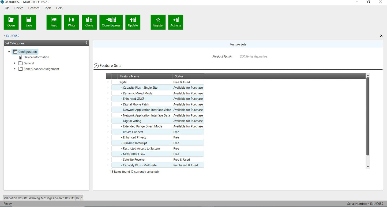The image size is (387, 207).
Task: Click the Purchased & Used status cell
Action: tap(188, 165)
